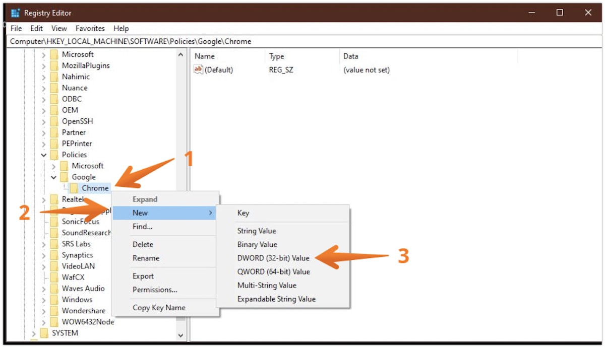The image size is (605, 348).
Task: Expand the Synaptics registry key
Action: click(x=44, y=255)
